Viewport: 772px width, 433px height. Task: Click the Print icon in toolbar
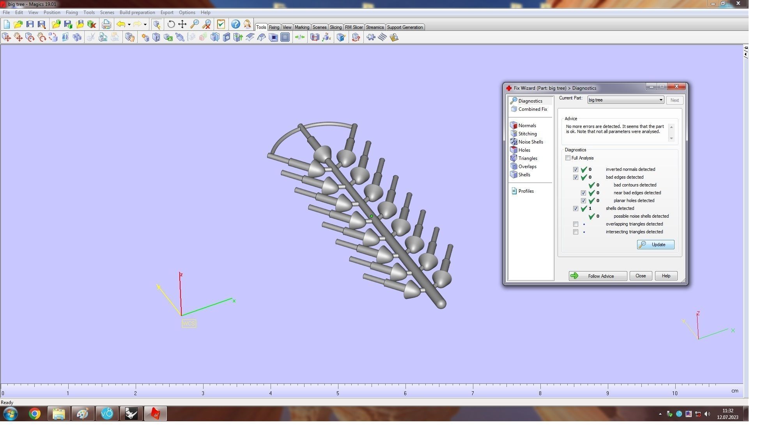106,24
